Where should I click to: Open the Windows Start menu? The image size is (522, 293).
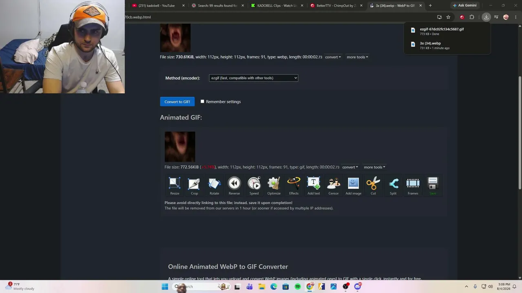click(165, 286)
